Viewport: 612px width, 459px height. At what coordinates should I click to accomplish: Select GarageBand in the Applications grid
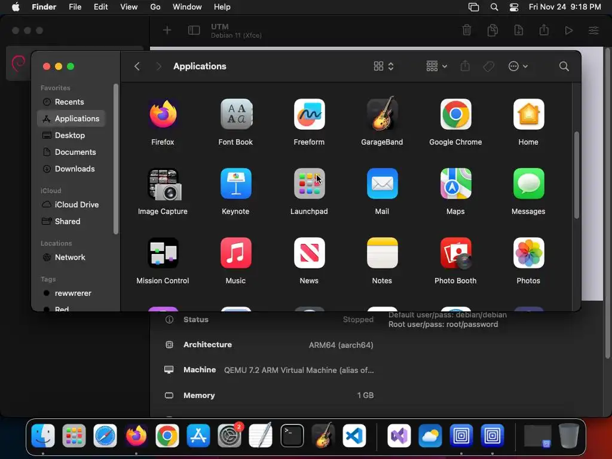pos(382,114)
